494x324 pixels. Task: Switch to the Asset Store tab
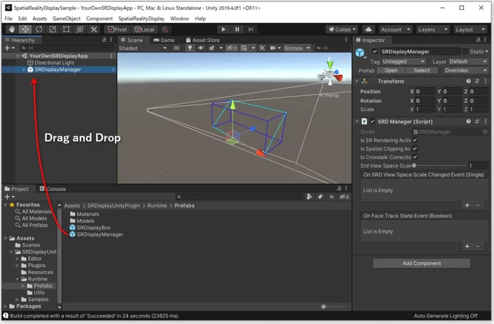[x=203, y=40]
